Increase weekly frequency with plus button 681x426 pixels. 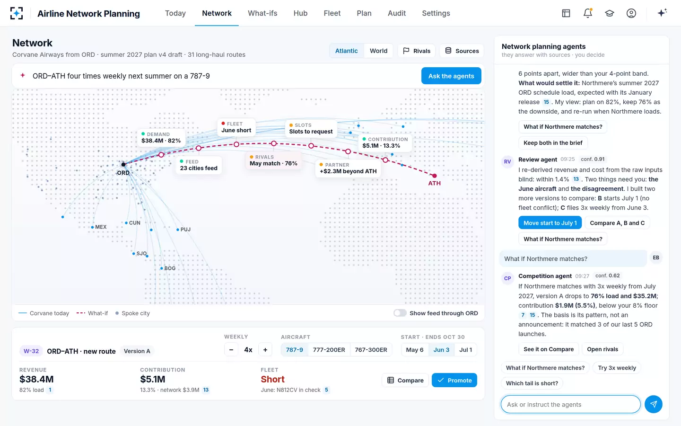(265, 350)
